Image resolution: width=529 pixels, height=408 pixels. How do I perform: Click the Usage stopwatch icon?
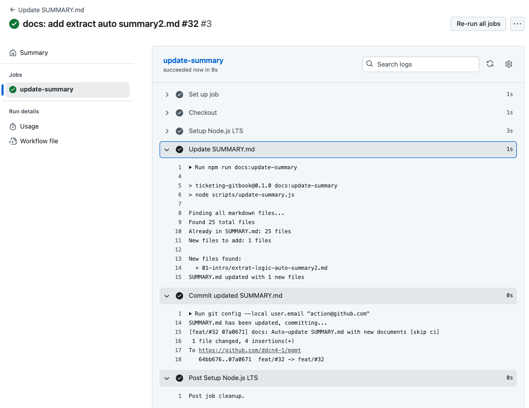point(13,127)
